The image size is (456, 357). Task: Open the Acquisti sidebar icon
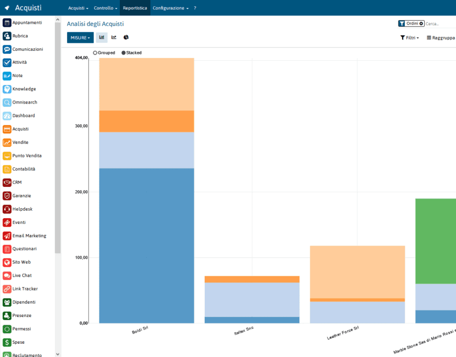click(7, 129)
